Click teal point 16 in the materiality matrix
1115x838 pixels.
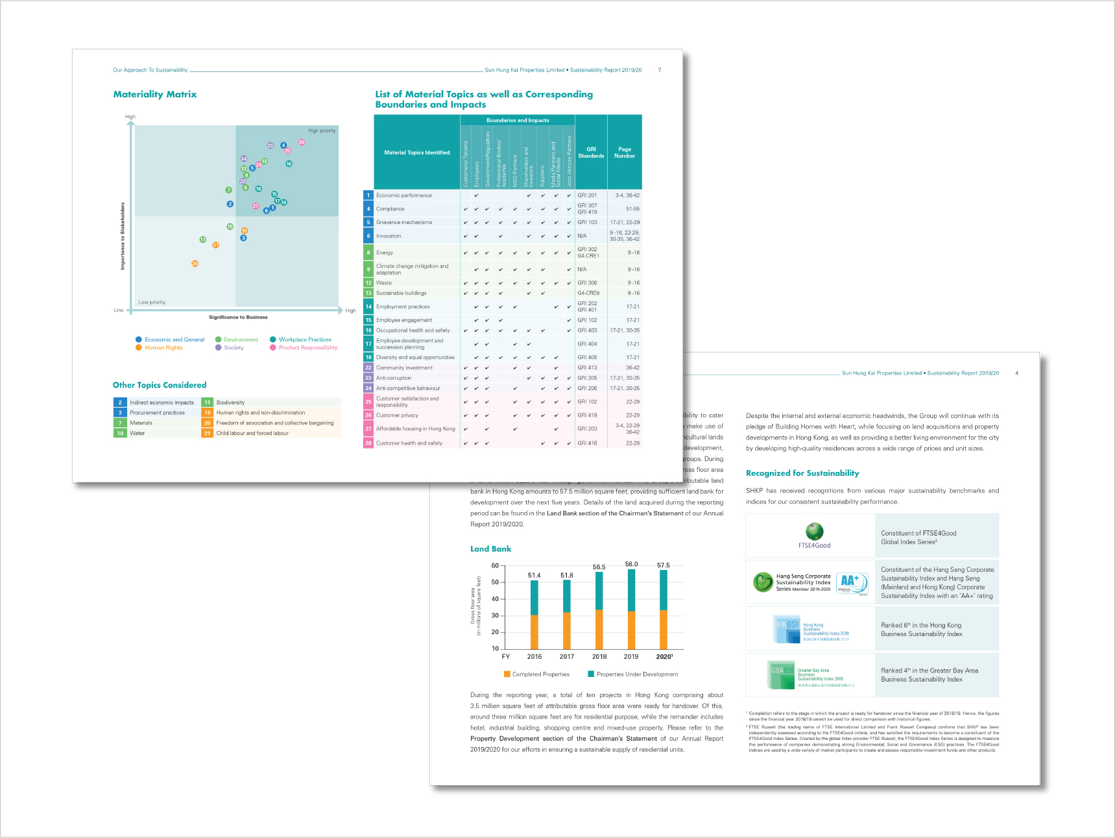click(x=289, y=164)
